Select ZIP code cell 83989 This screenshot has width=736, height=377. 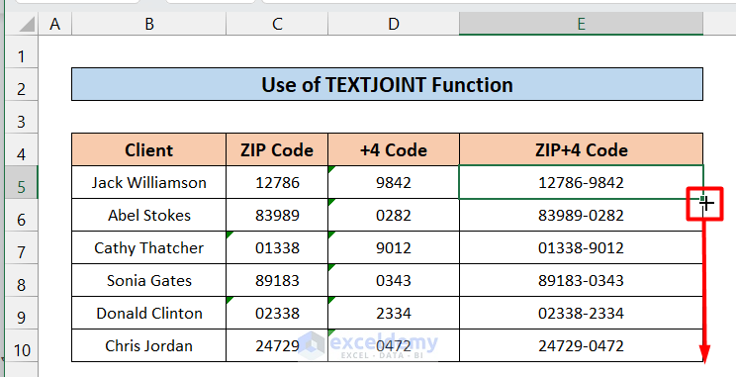[x=277, y=215]
